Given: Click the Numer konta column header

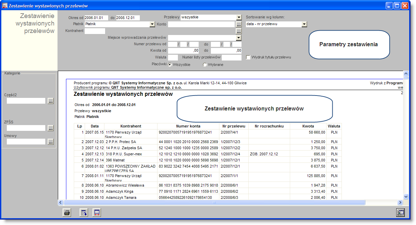Looking at the screenshot, I should coord(188,126).
